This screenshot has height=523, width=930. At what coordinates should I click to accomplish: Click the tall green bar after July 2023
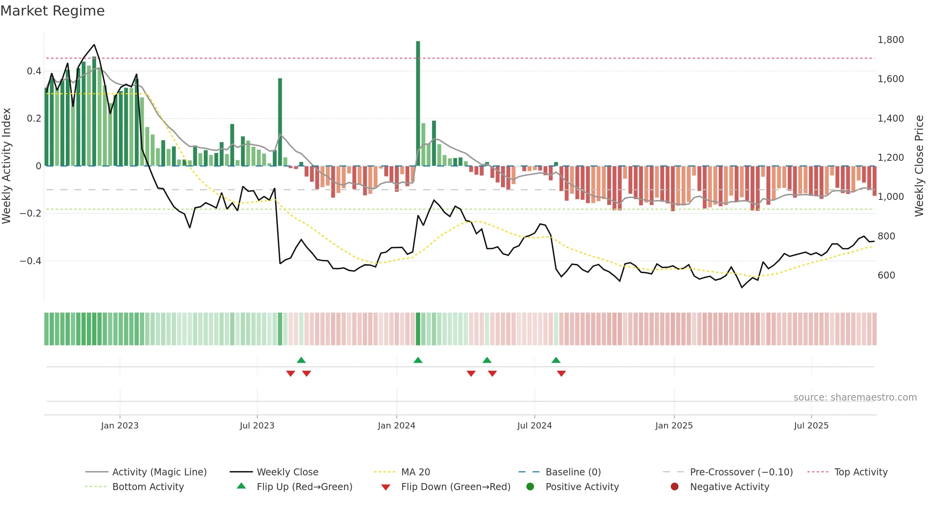coord(280,122)
